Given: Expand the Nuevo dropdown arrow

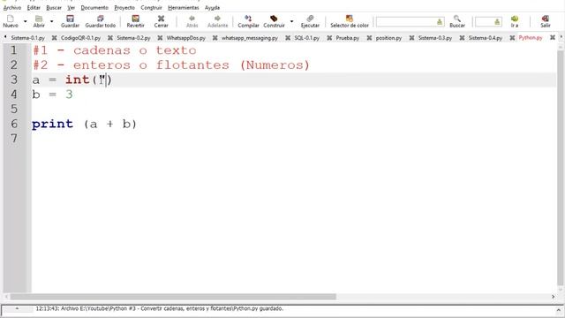Looking at the screenshot, I should pos(26,21).
